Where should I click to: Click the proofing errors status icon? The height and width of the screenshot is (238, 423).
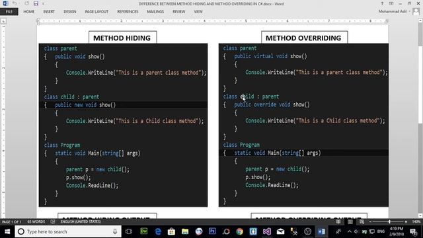tap(53, 222)
